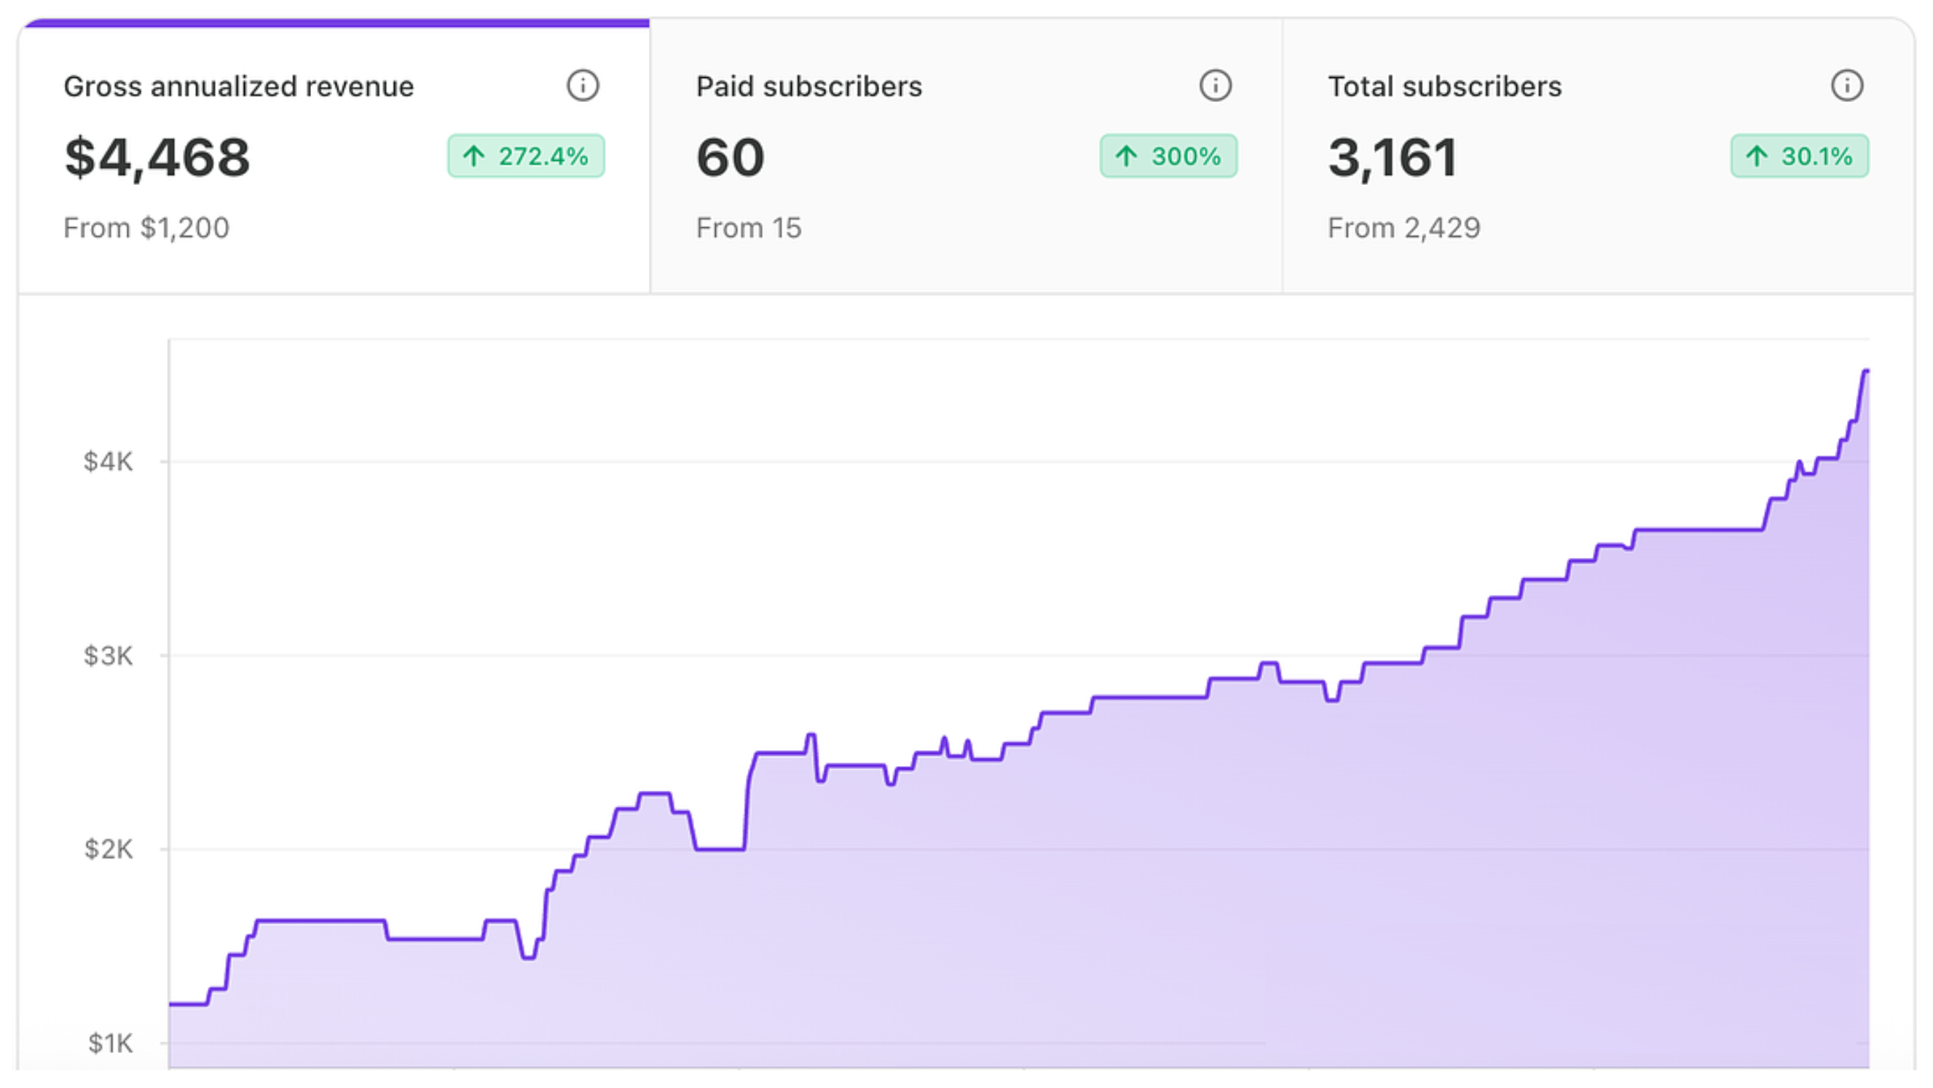Click the 'From 2,429' comparison text
This screenshot has height=1088, width=1933.
point(1404,227)
